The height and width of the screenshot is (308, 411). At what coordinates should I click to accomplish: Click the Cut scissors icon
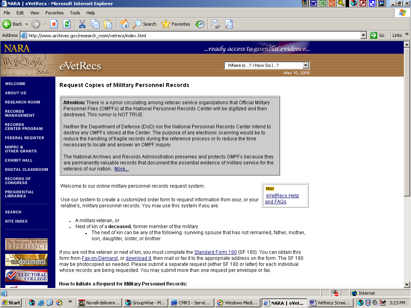click(x=82, y=24)
